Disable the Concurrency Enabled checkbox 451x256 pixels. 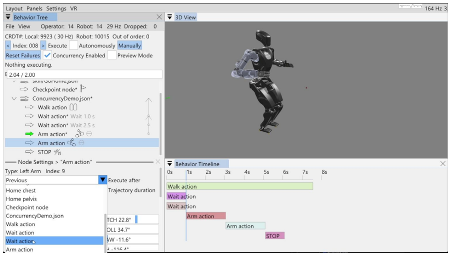click(47, 55)
